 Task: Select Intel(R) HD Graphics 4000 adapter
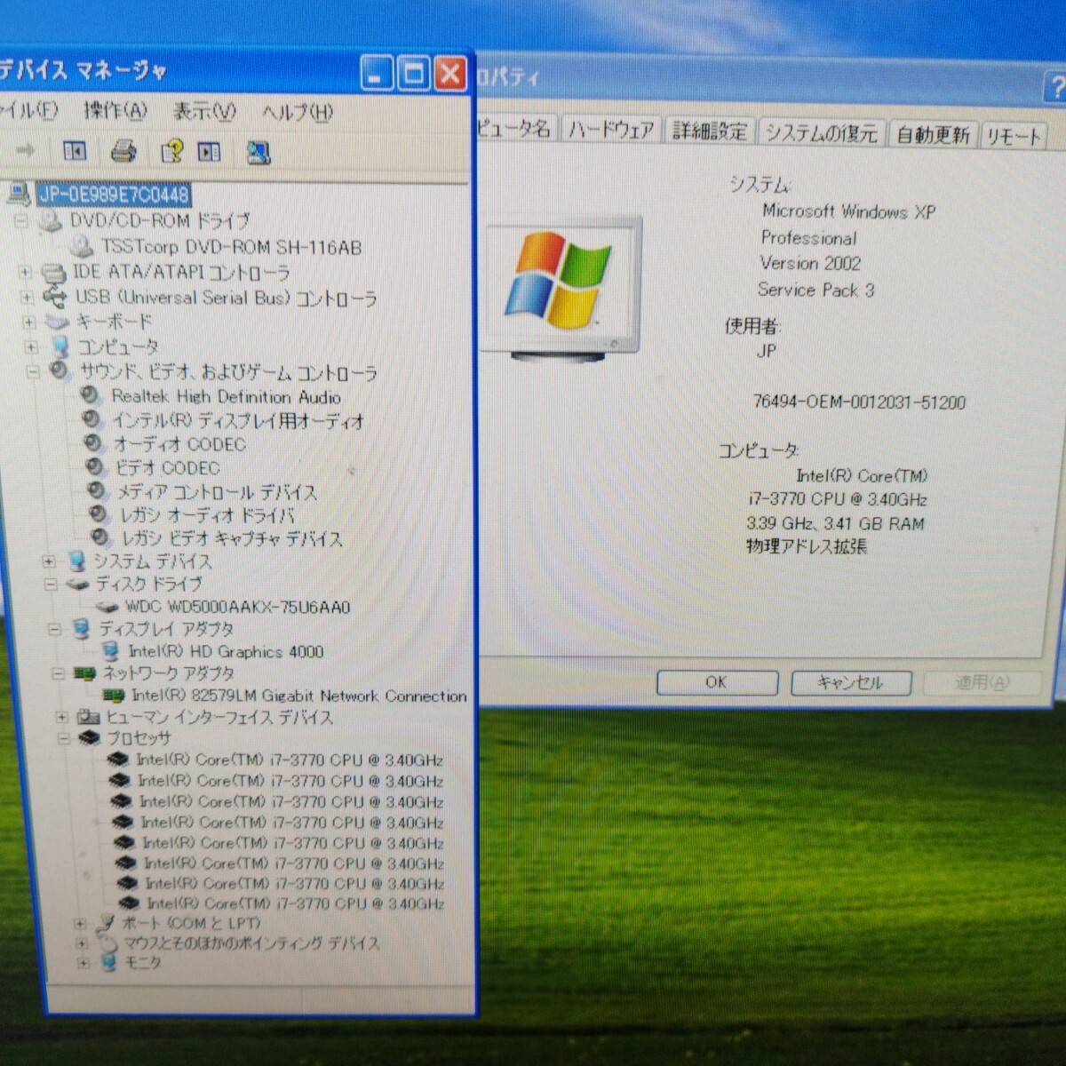[226, 651]
